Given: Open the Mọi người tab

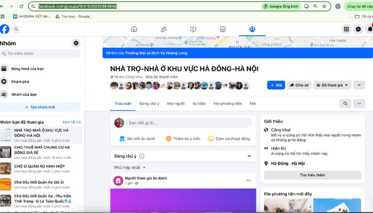Looking at the screenshot, I should (176, 104).
